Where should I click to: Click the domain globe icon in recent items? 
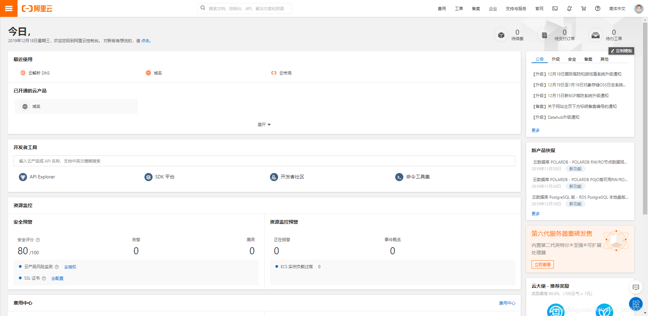148,73
